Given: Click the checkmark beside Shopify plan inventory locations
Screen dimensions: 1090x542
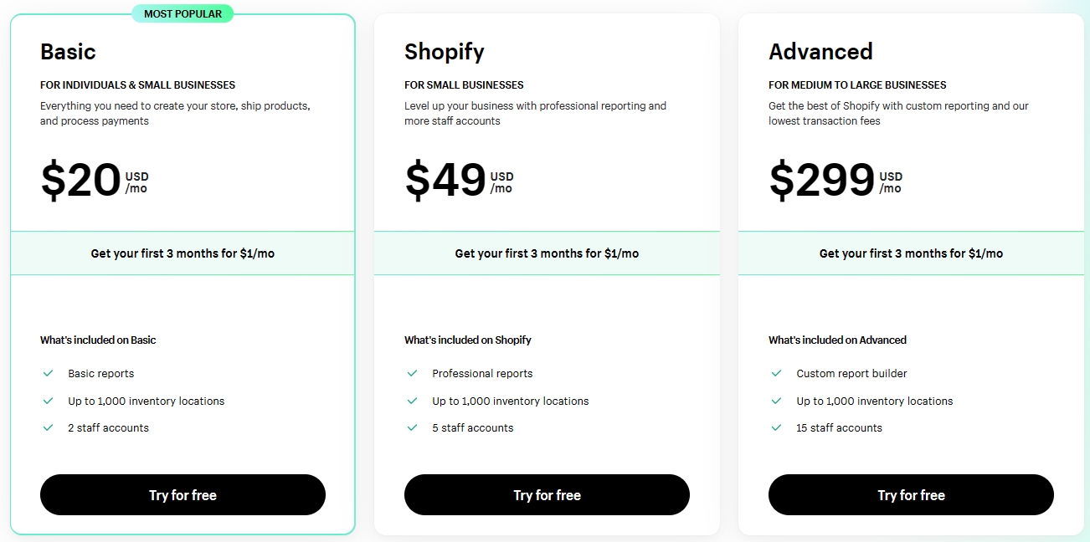Looking at the screenshot, I should (x=412, y=401).
